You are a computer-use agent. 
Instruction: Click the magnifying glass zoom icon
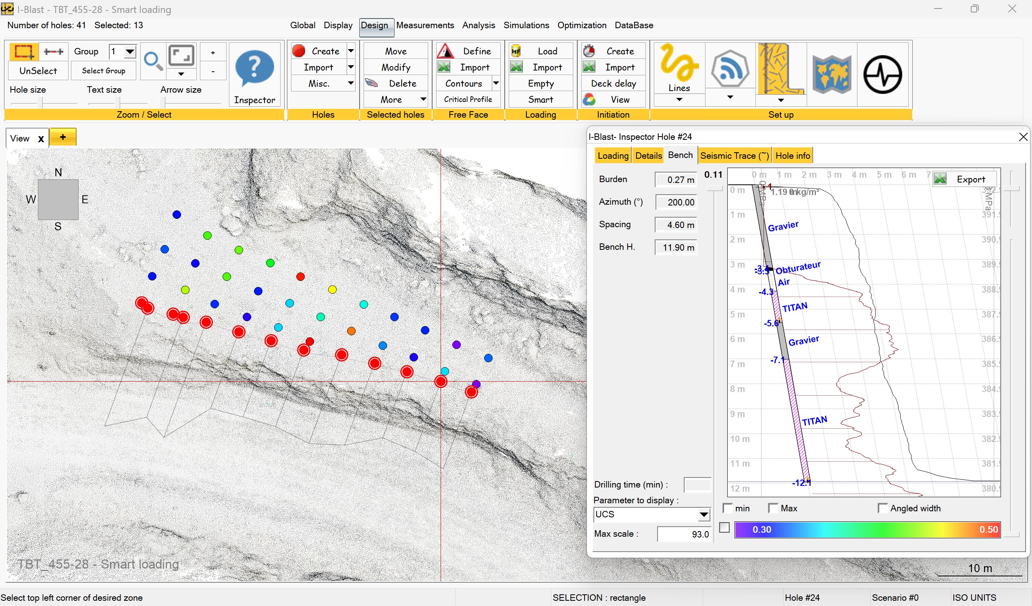[153, 61]
